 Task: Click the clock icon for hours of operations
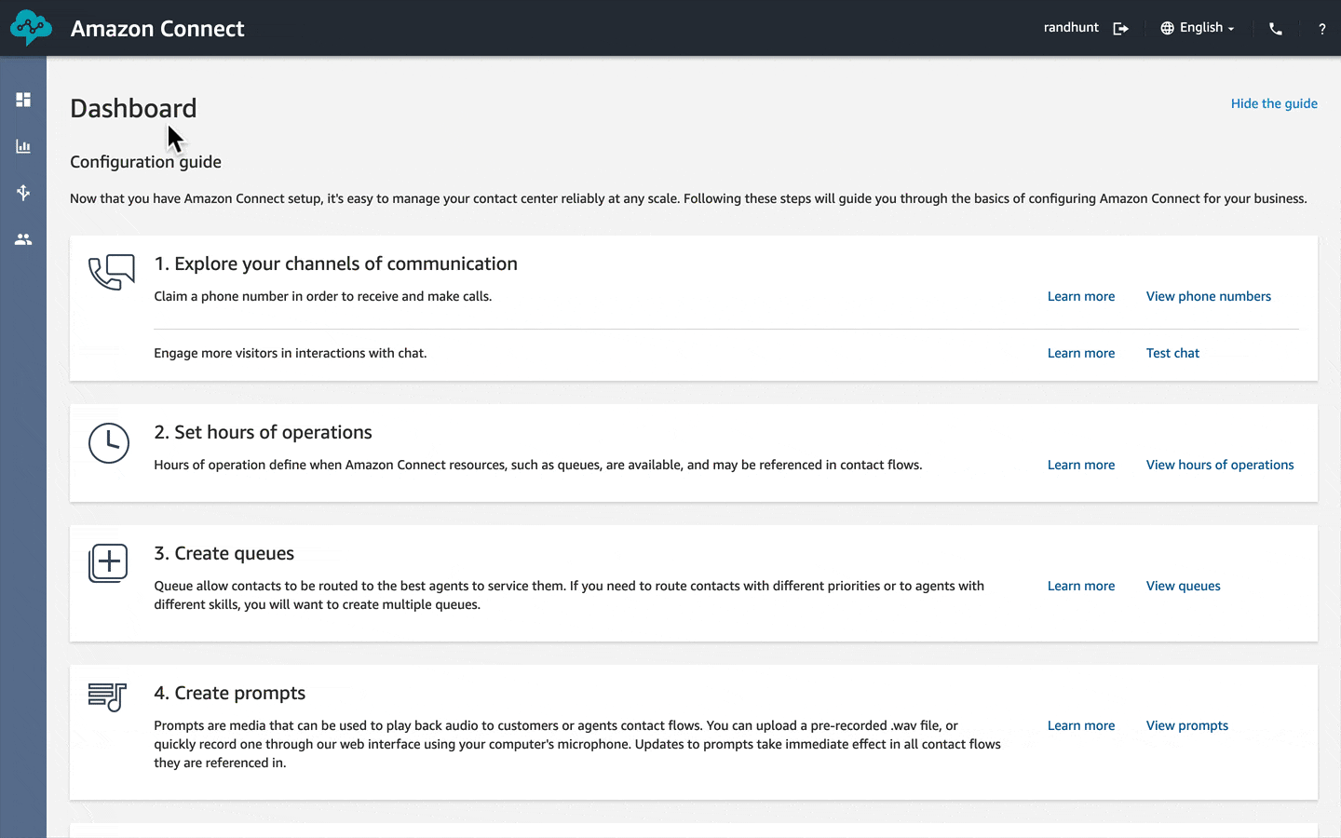coord(109,443)
